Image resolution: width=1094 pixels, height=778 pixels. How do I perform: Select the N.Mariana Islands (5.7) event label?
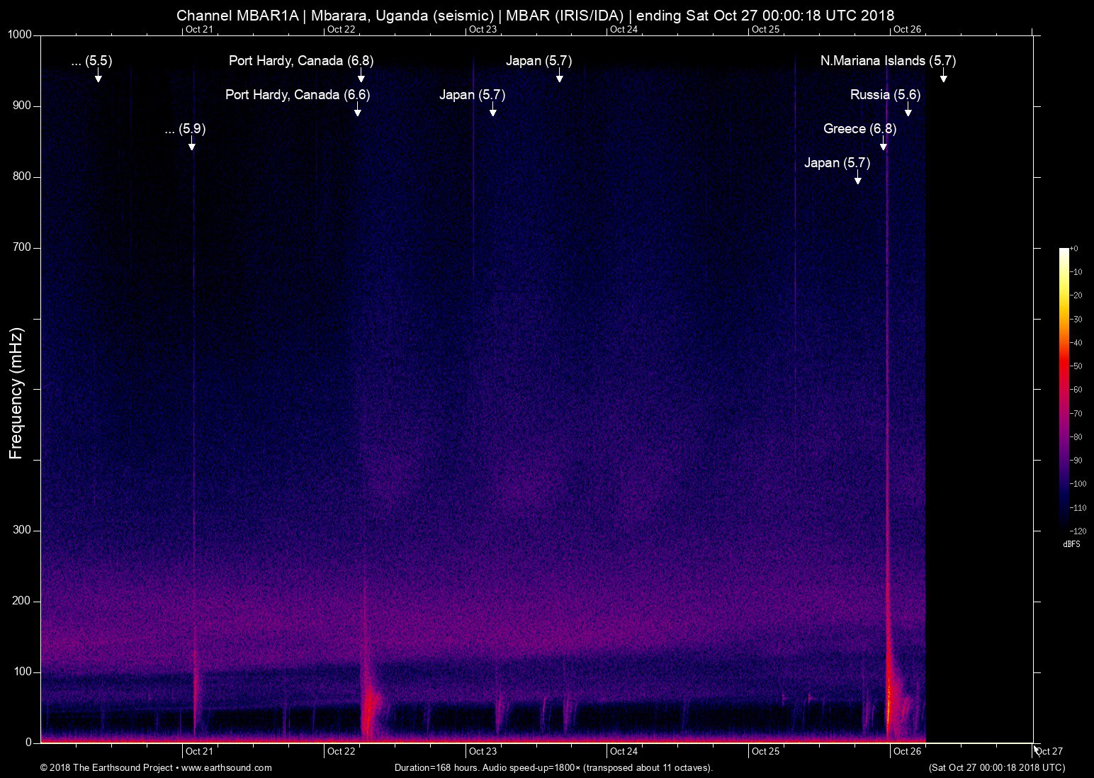pos(888,61)
